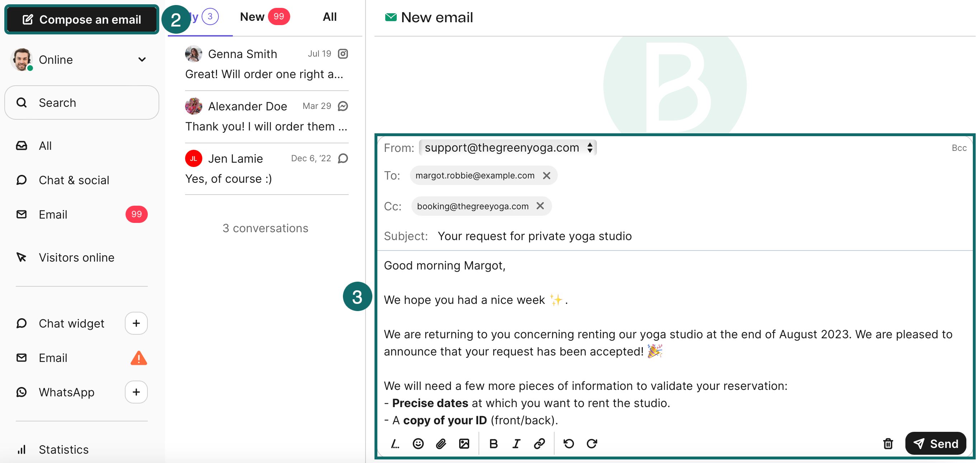Remove margot.robbie@example.com from recipients
Viewport: 980px width, 463px height.
[x=547, y=175]
